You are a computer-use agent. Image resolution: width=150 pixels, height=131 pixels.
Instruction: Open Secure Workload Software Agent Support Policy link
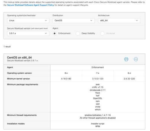click(x=31, y=5)
